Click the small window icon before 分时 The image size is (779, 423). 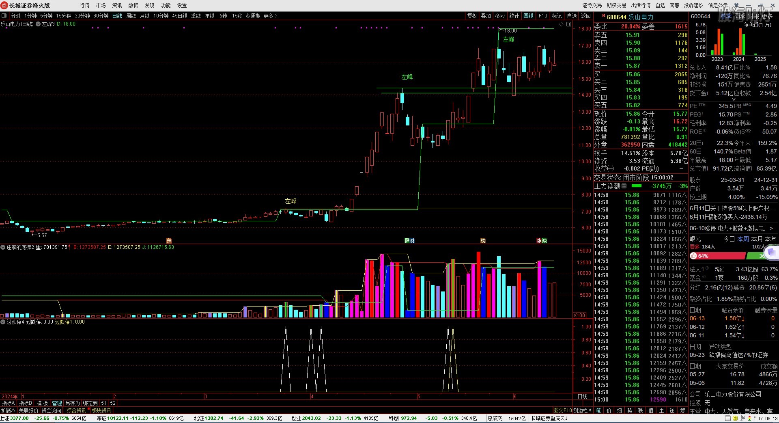click(x=4, y=16)
